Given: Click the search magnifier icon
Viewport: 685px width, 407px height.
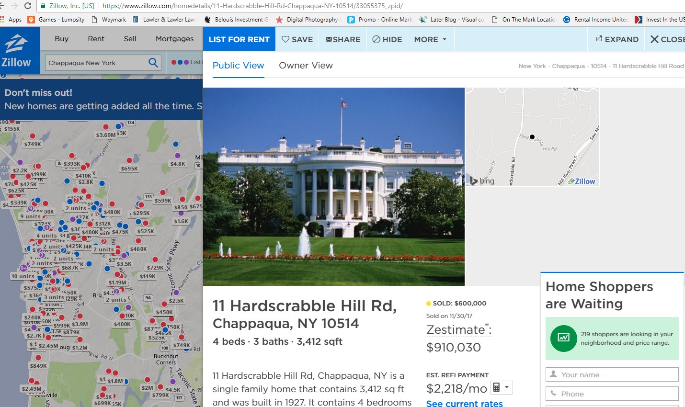Looking at the screenshot, I should 153,63.
